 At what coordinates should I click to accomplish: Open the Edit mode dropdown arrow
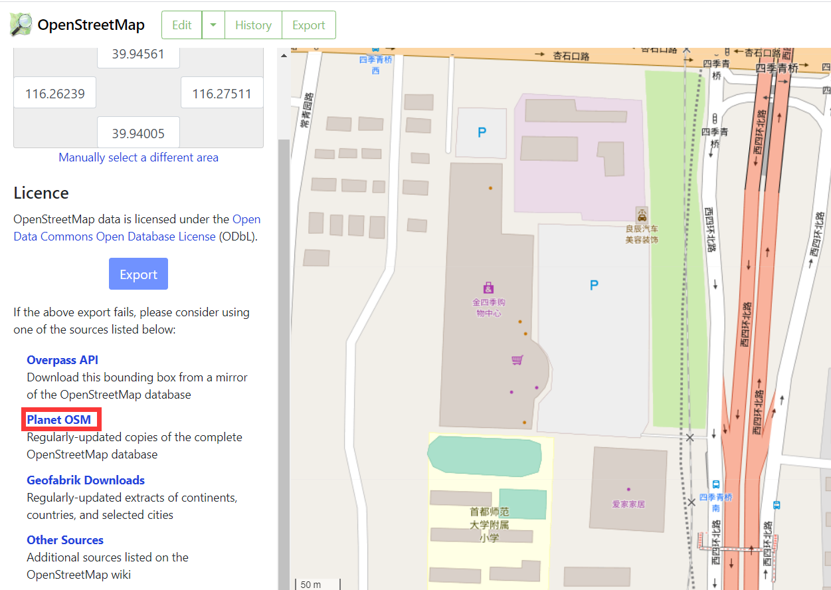(213, 25)
